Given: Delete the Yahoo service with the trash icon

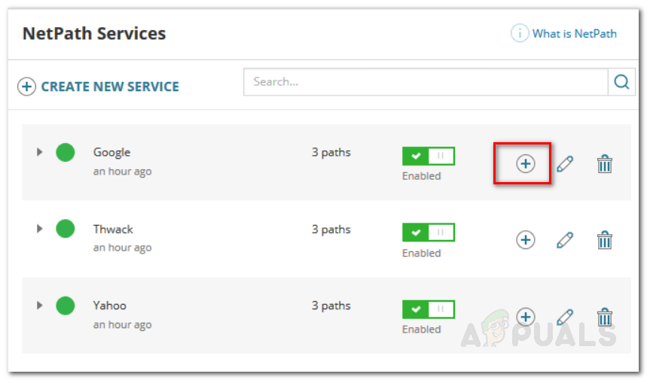Looking at the screenshot, I should [x=605, y=317].
